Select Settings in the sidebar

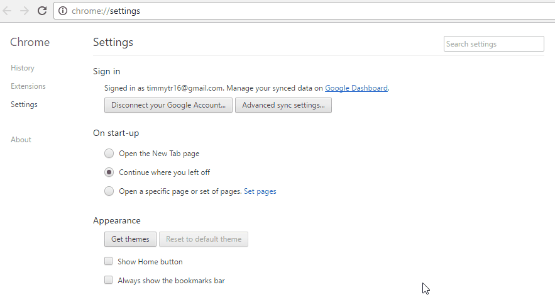[24, 104]
